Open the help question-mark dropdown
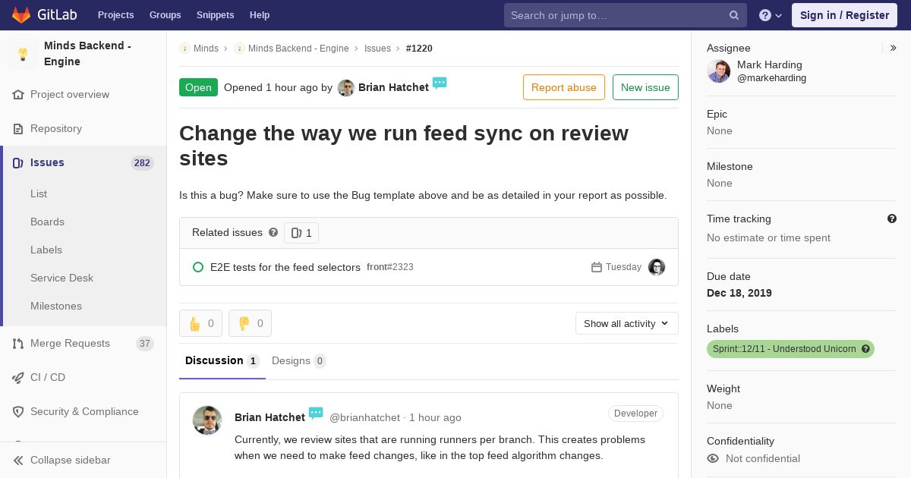This screenshot has height=478, width=911. (x=771, y=15)
